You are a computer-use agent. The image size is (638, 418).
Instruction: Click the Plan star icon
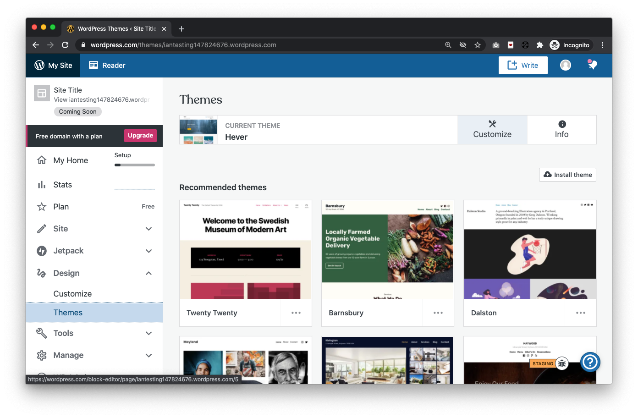pyautogui.click(x=42, y=207)
